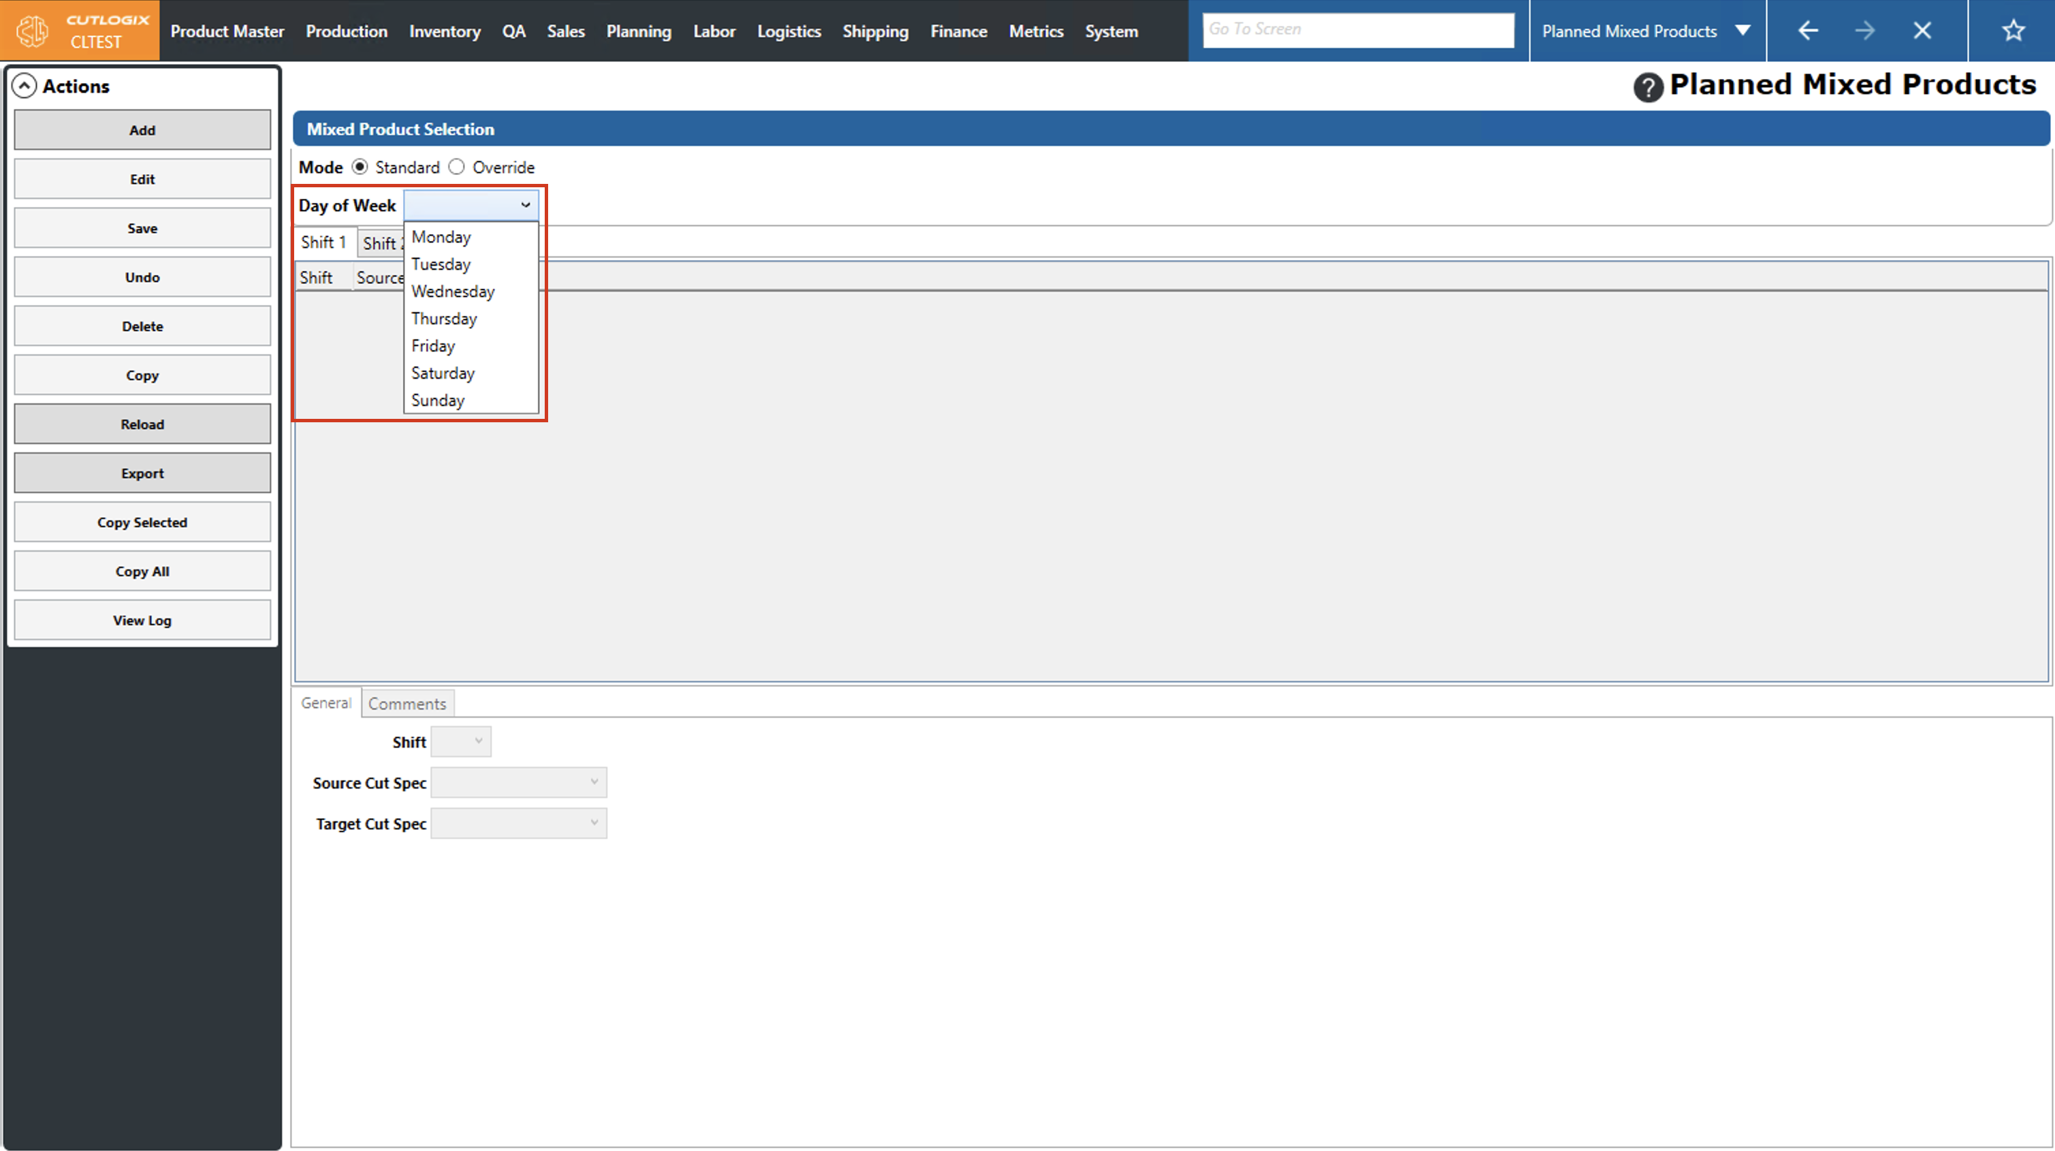Viewport: 2055px width, 1151px height.
Task: Select the Standard mode radio button
Action: pyautogui.click(x=361, y=167)
